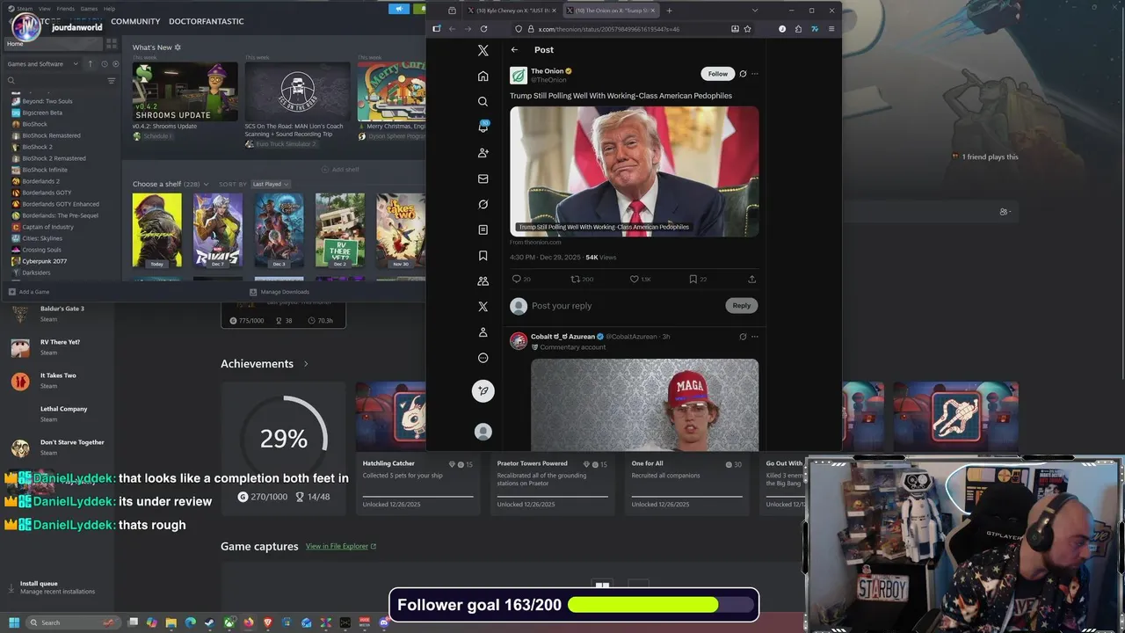Toggle Steam ready-to-play filter
This screenshot has height=633, width=1125.
pos(116,64)
